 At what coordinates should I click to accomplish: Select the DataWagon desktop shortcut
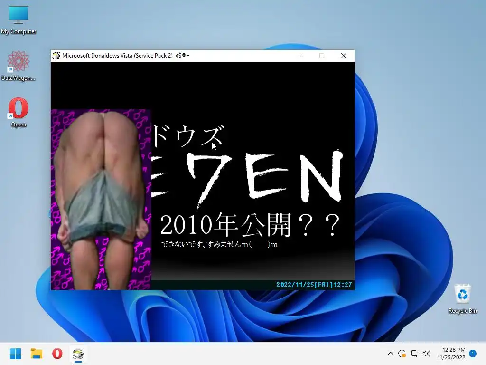(x=19, y=66)
